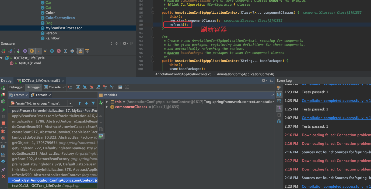Viewport: 371px width, 189px height.
Task: Click Run to Cursor icon
Action: coord(112,87)
